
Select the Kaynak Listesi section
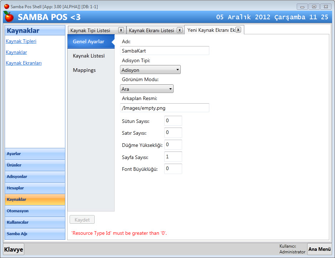point(89,56)
